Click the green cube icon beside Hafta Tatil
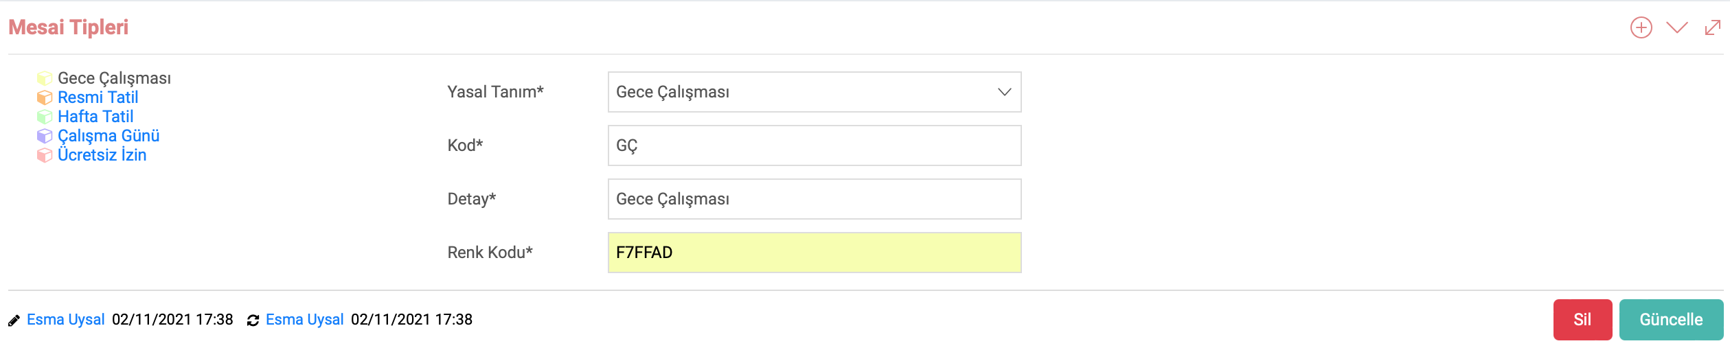The height and width of the screenshot is (350, 1730). pyautogui.click(x=45, y=117)
